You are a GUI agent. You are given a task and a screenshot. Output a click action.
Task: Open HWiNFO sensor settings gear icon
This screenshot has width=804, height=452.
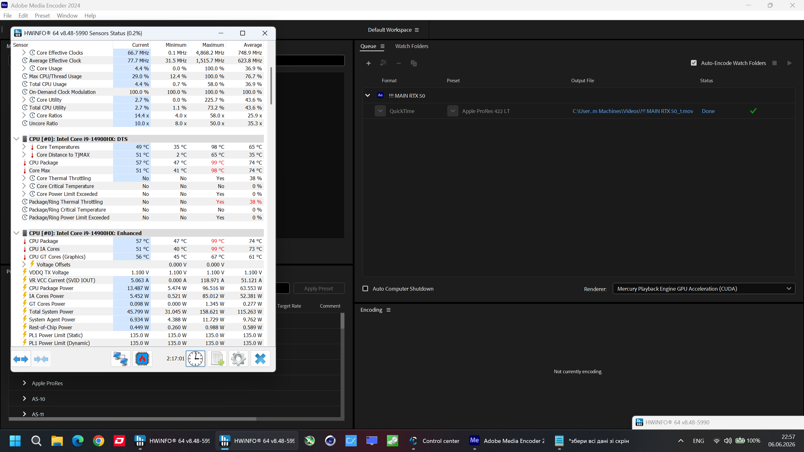click(238, 359)
